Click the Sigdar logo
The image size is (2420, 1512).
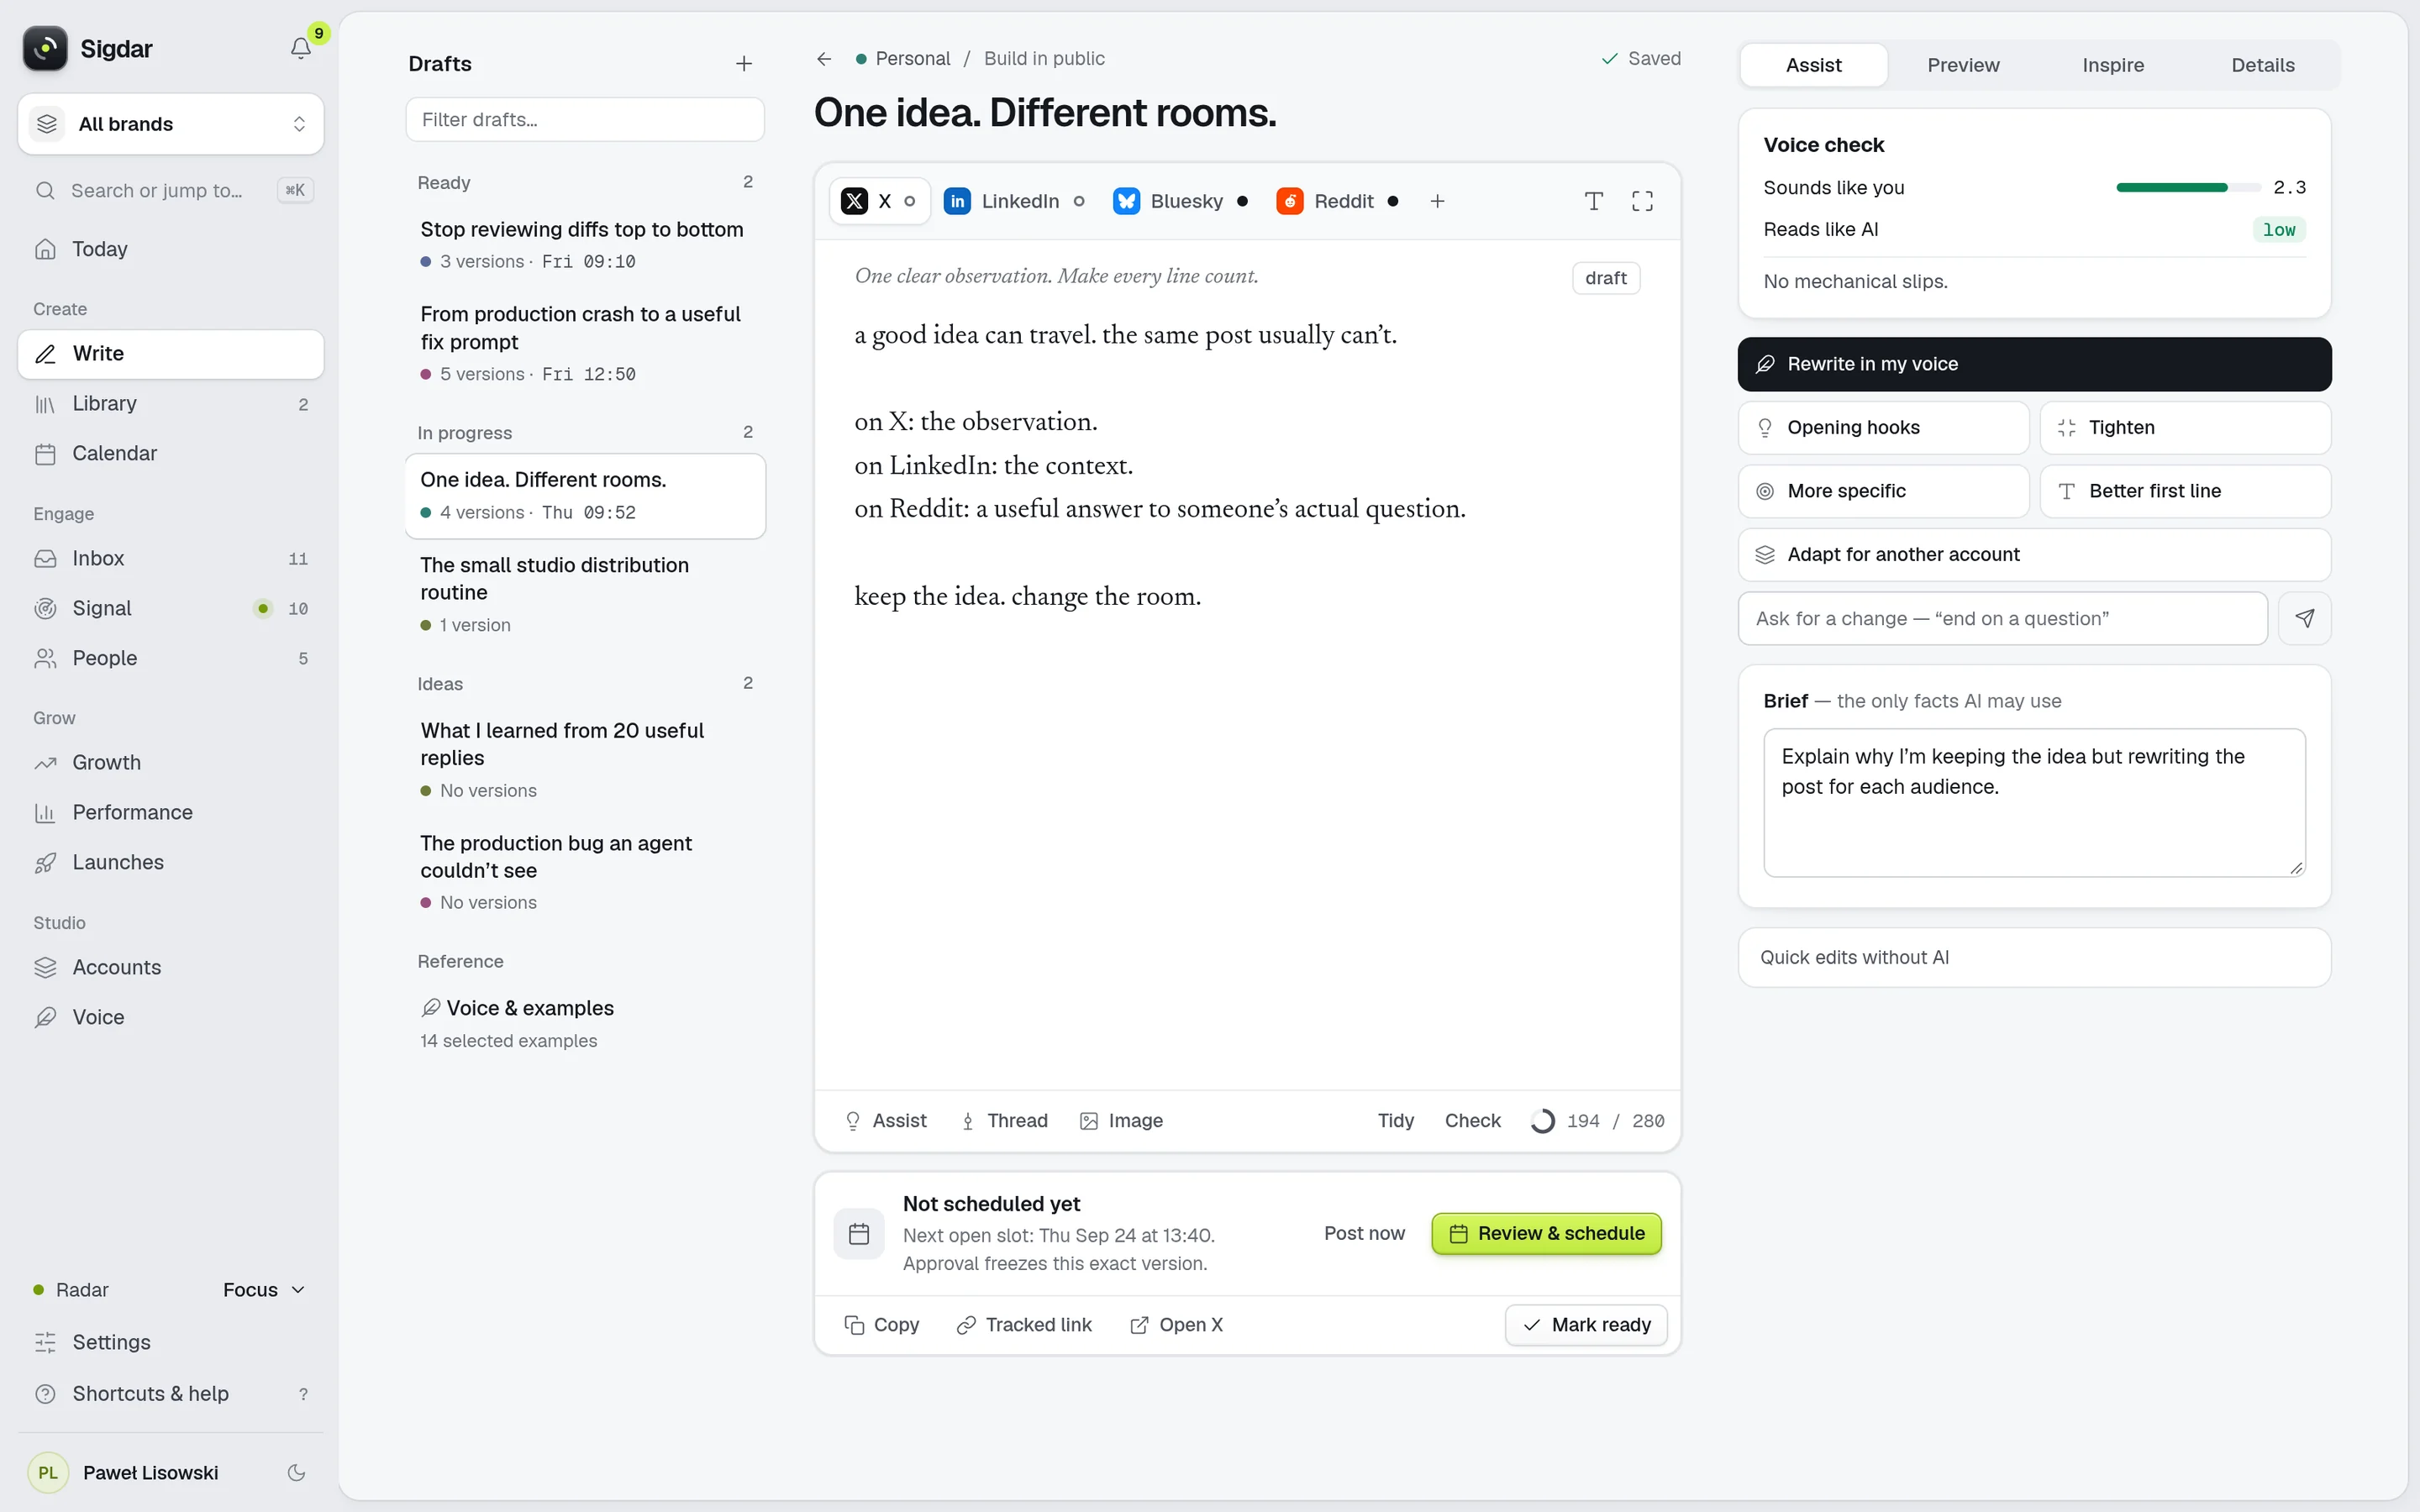[x=45, y=48]
